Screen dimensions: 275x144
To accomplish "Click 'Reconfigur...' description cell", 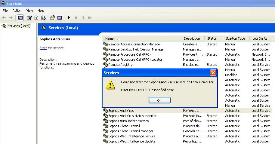I will tap(192, 141).
